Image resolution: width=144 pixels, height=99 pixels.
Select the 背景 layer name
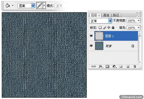[109, 46]
